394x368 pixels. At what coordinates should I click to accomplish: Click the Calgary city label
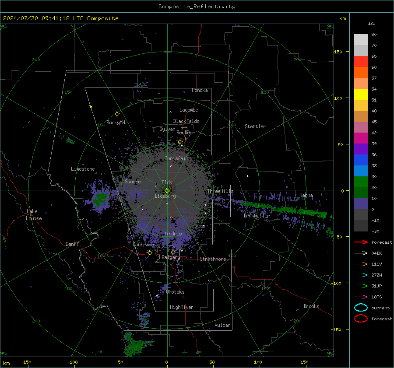click(x=171, y=257)
